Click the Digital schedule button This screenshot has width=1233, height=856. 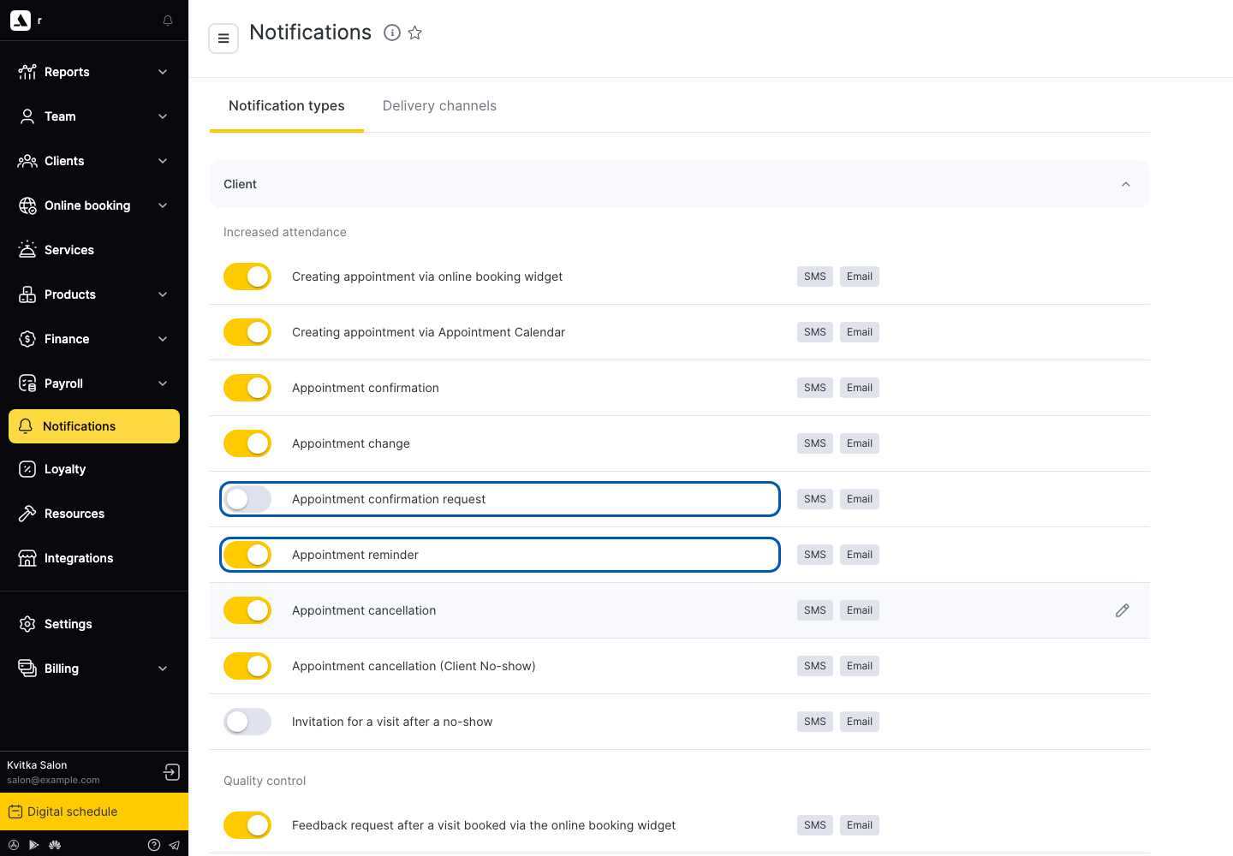tap(94, 811)
